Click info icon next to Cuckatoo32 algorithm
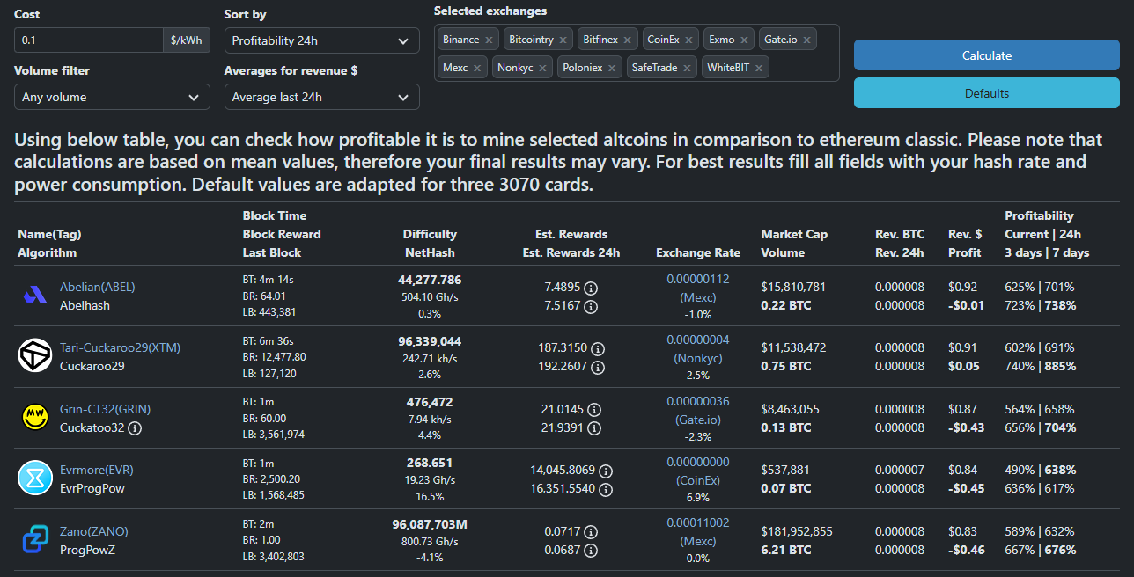This screenshot has height=577, width=1134. coord(135,428)
